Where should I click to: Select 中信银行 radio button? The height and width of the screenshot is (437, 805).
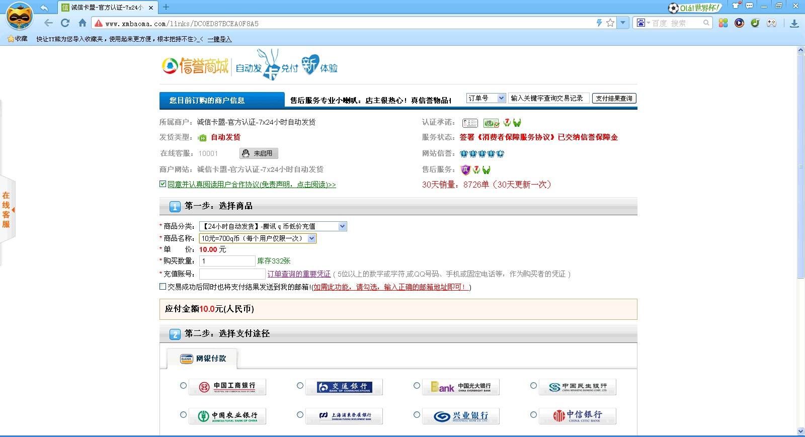[x=533, y=415]
